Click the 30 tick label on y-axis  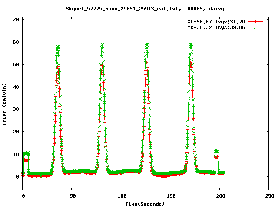(x=15, y=109)
